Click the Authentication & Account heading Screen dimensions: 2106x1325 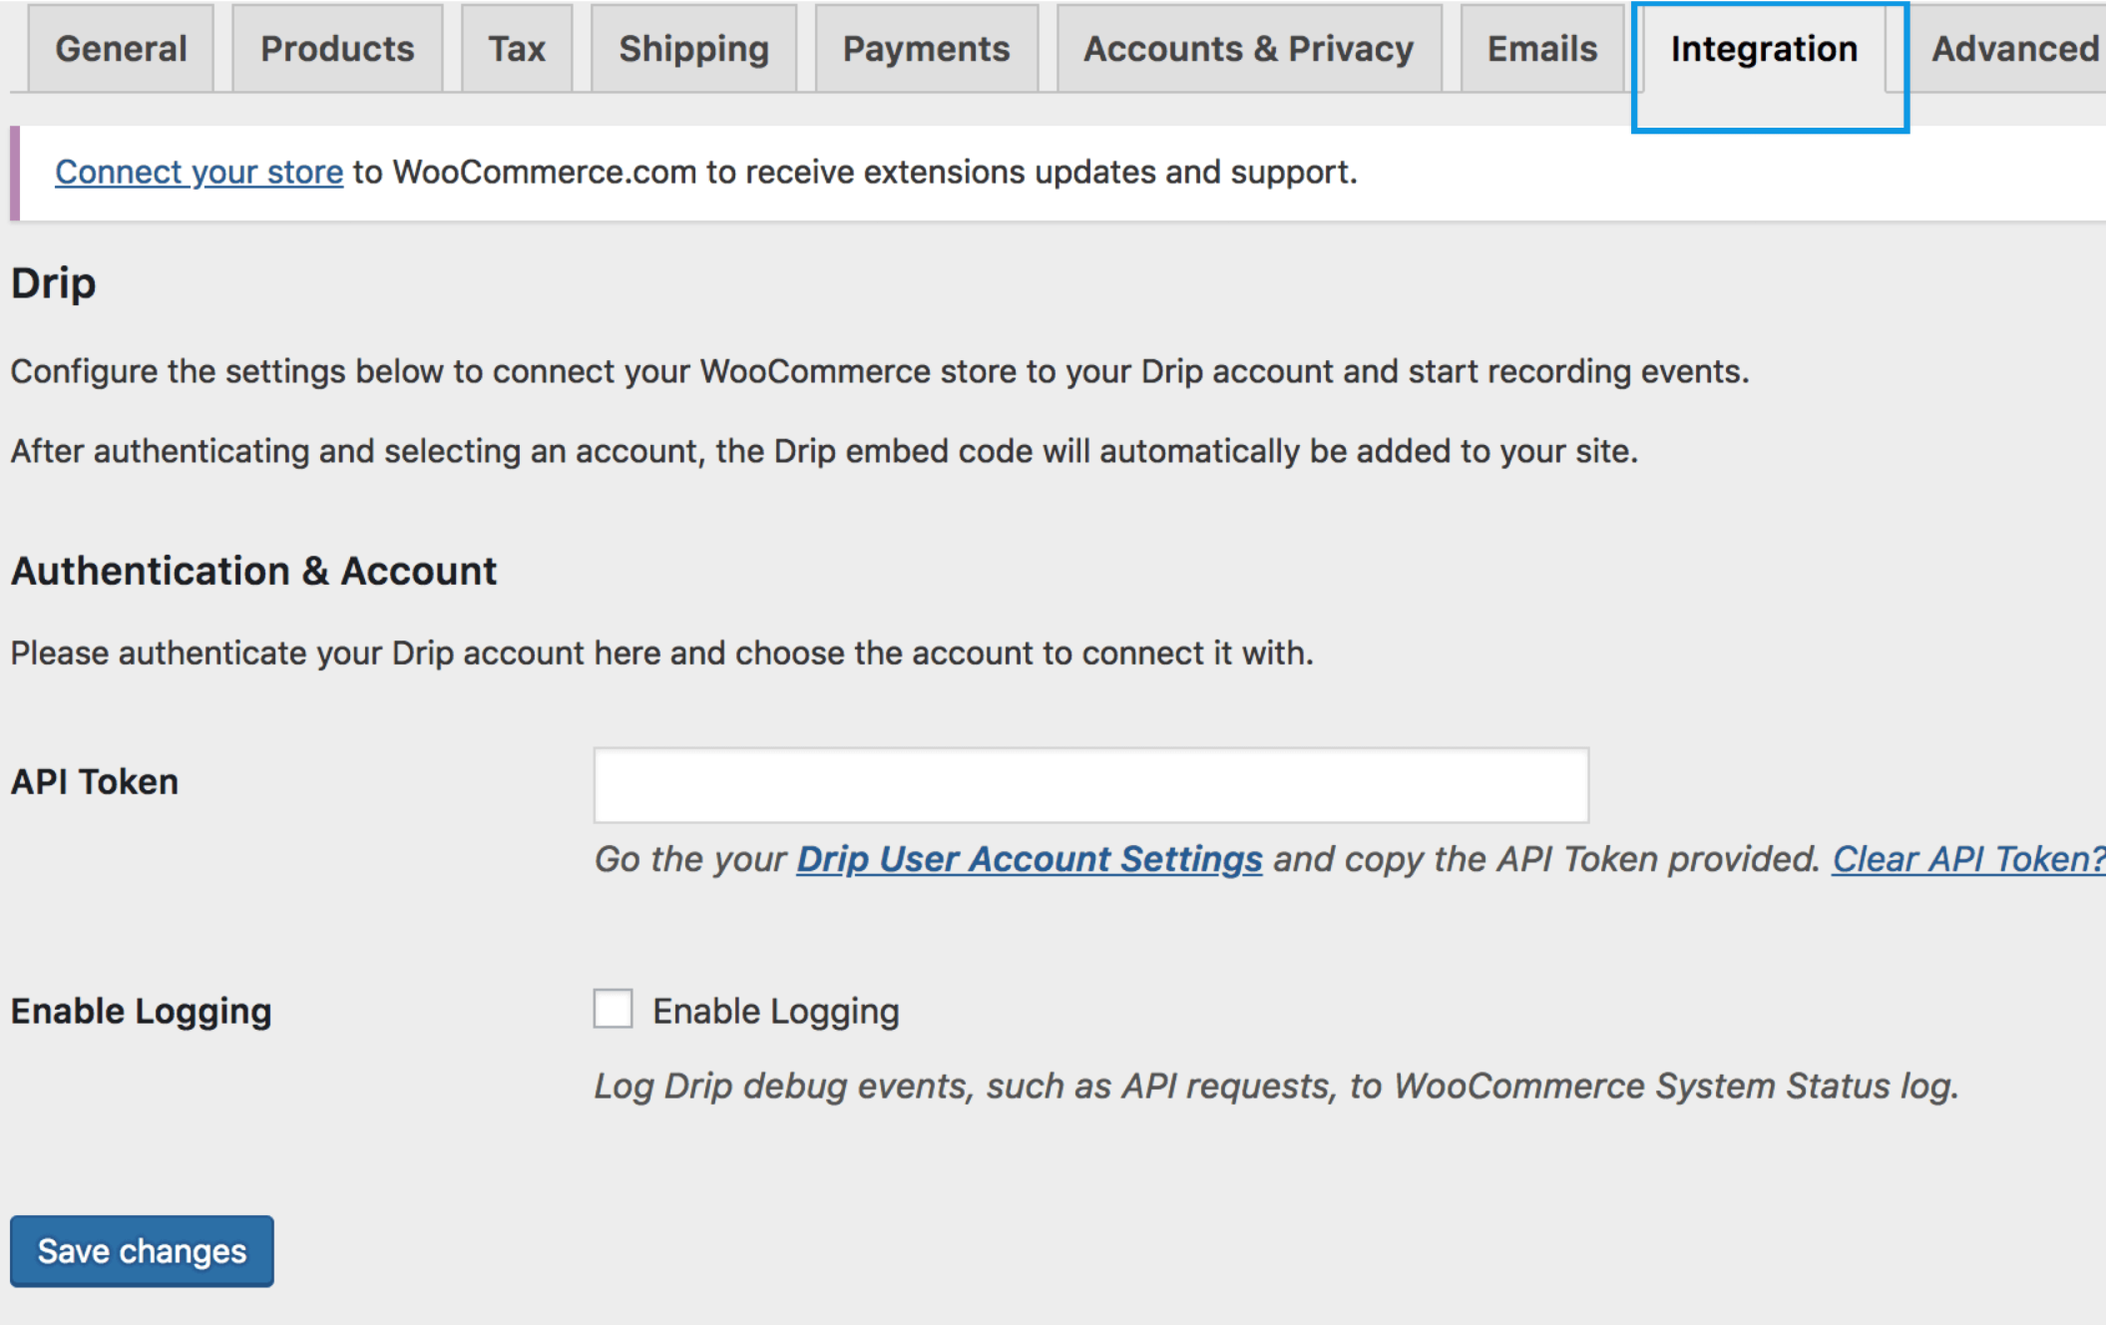[x=252, y=571]
